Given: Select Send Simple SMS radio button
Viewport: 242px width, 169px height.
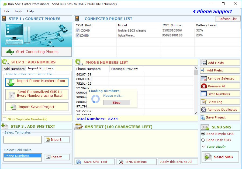Looking at the screenshot, I should point(203,134).
